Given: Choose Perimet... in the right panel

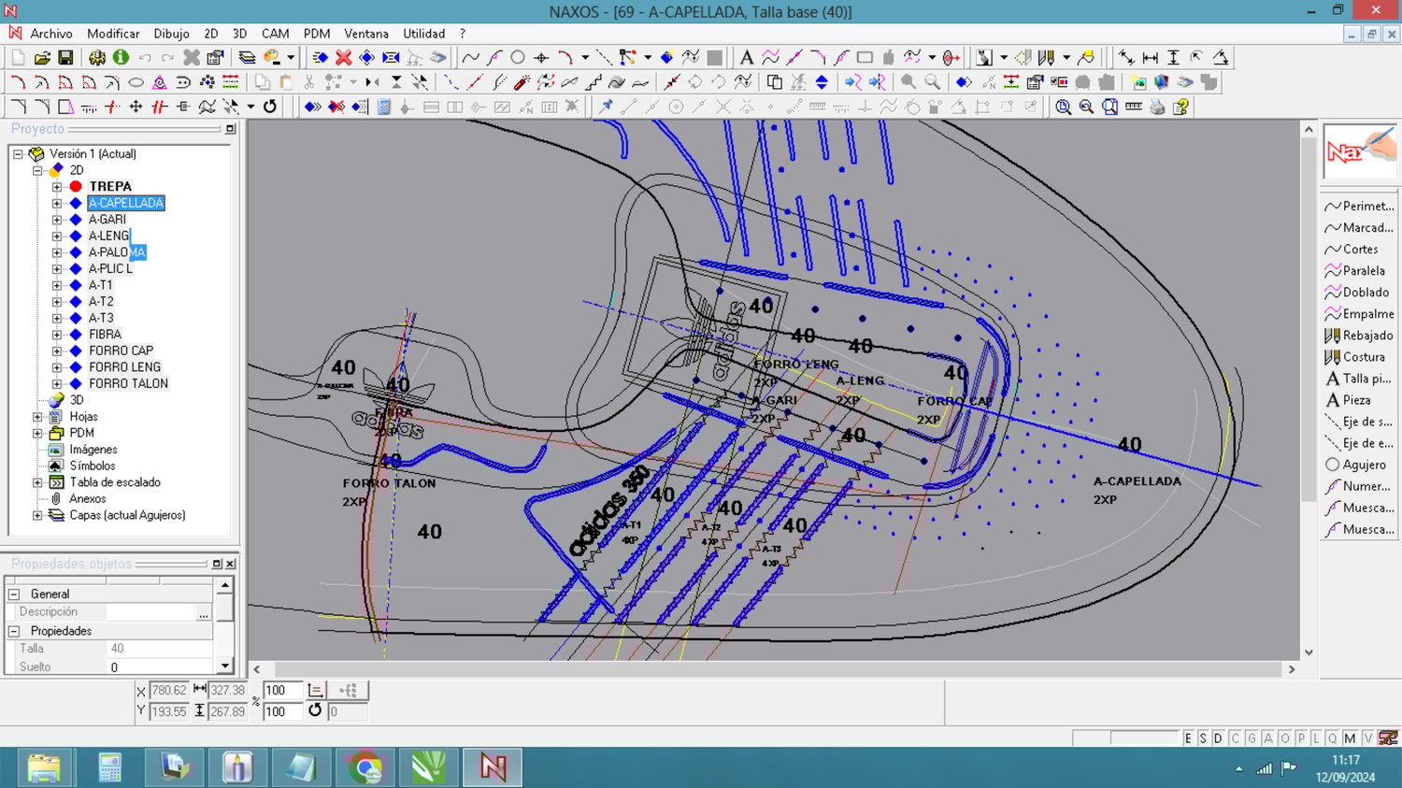Looking at the screenshot, I should tap(1359, 206).
